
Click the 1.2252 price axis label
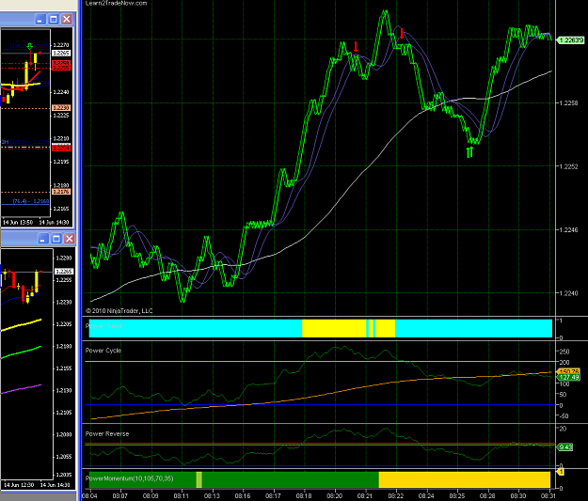(568, 166)
